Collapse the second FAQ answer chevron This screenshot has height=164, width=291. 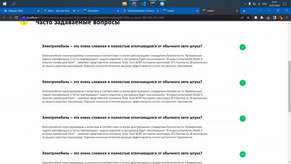pos(242,83)
